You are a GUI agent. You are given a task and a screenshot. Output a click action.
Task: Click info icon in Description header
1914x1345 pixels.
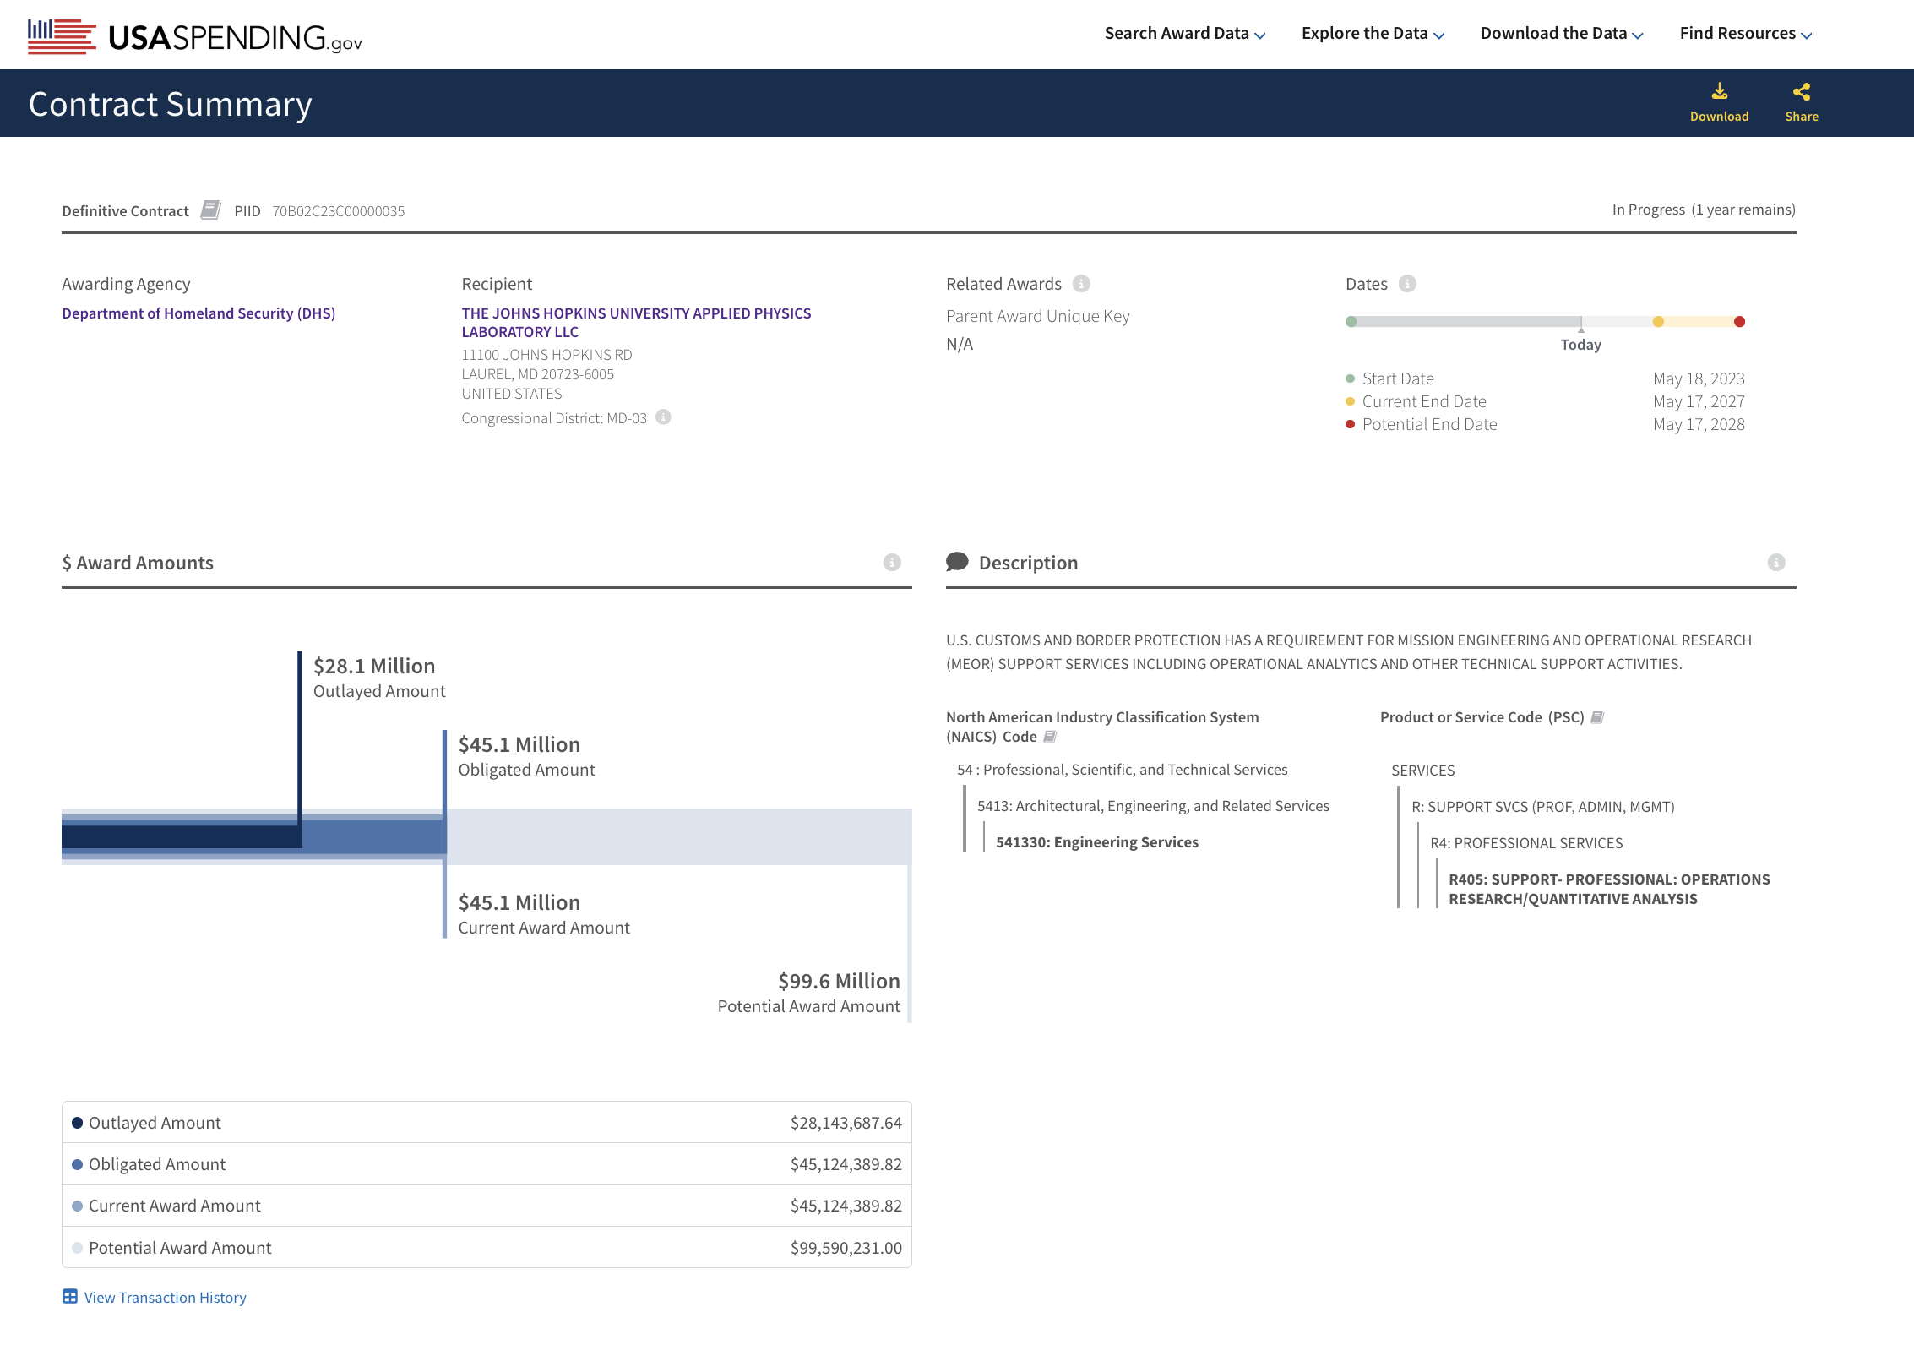point(1776,563)
